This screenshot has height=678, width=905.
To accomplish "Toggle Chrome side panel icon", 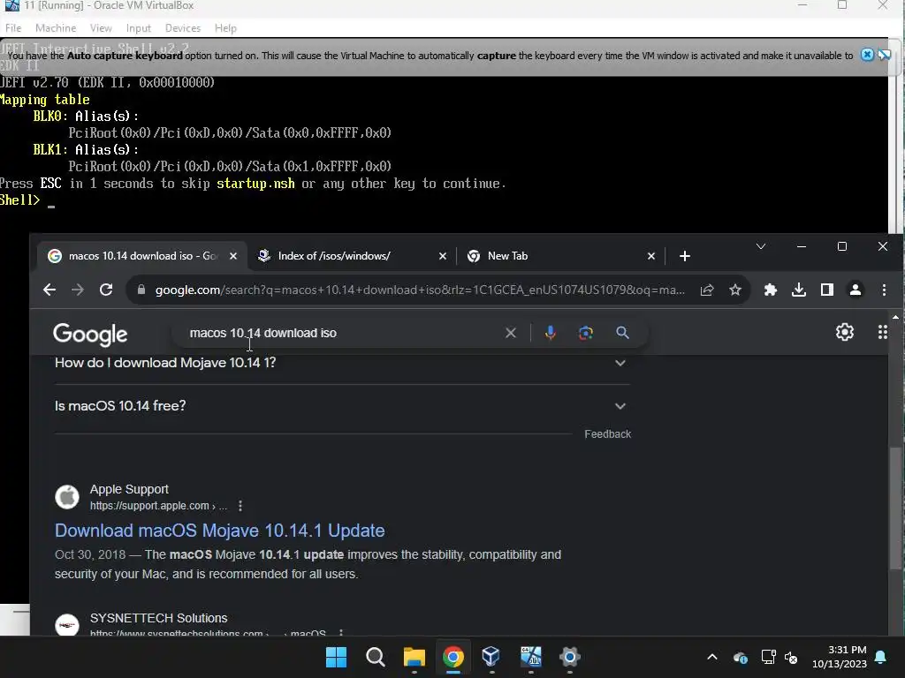I will pos(827,290).
